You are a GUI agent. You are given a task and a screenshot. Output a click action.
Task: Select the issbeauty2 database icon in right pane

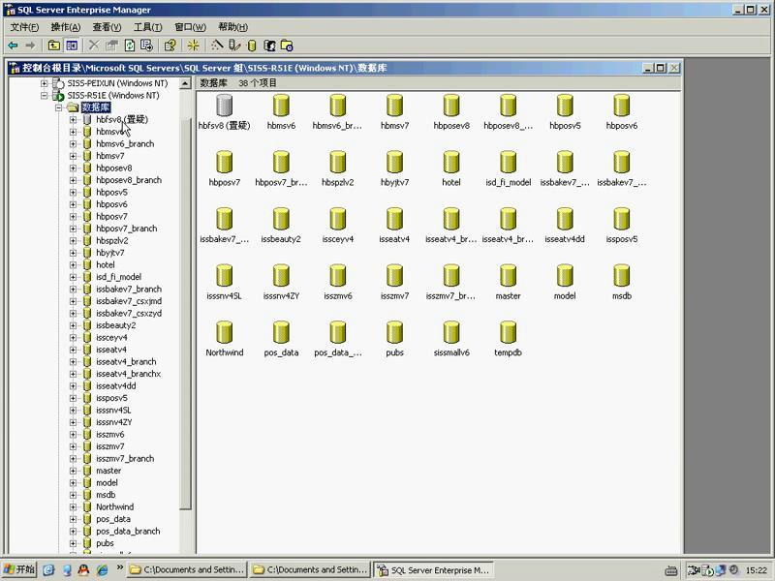click(x=281, y=219)
